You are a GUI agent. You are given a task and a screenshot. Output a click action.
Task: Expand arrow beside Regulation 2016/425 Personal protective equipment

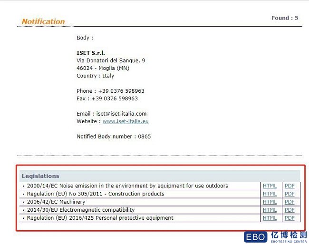pyautogui.click(x=23, y=218)
